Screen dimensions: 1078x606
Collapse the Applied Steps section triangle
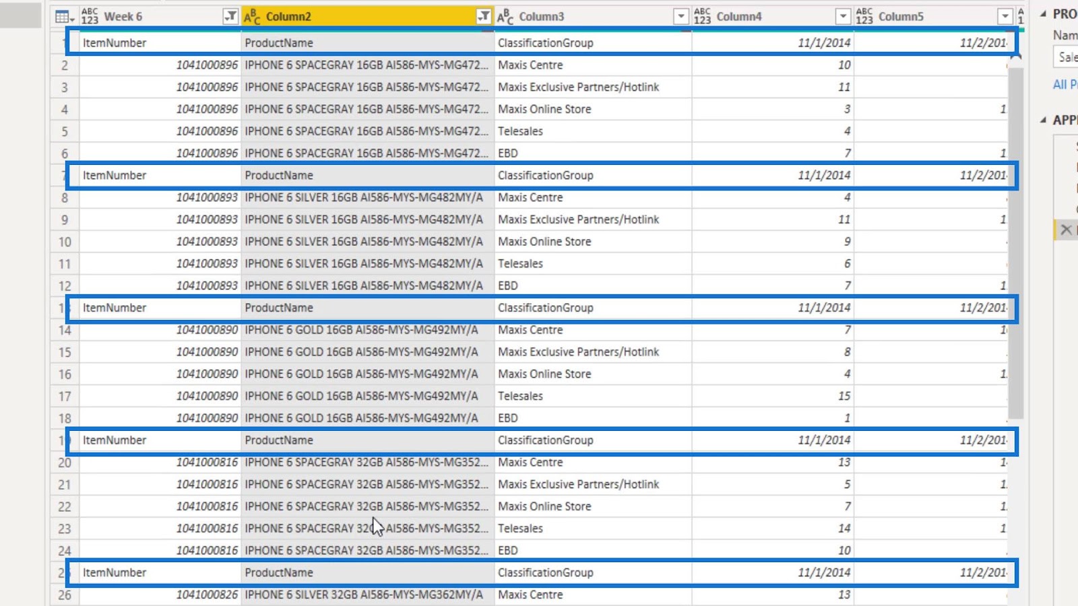click(1043, 120)
